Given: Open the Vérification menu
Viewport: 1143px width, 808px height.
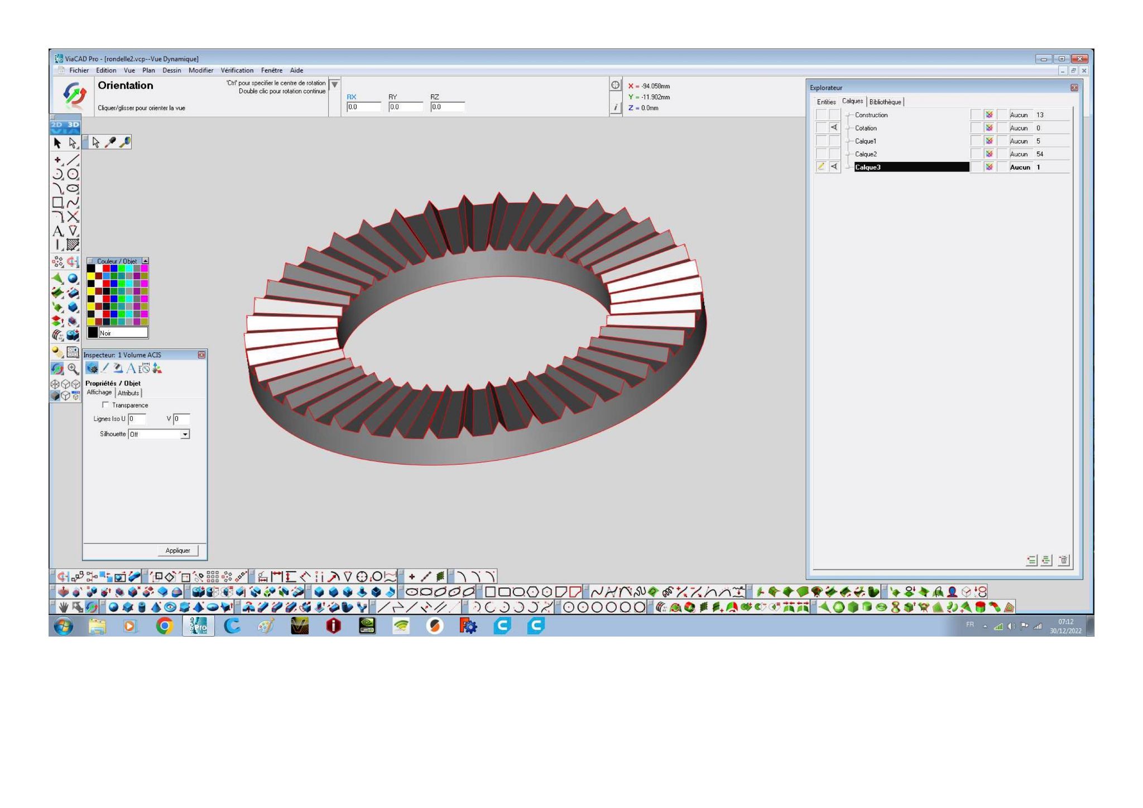Looking at the screenshot, I should 237,70.
